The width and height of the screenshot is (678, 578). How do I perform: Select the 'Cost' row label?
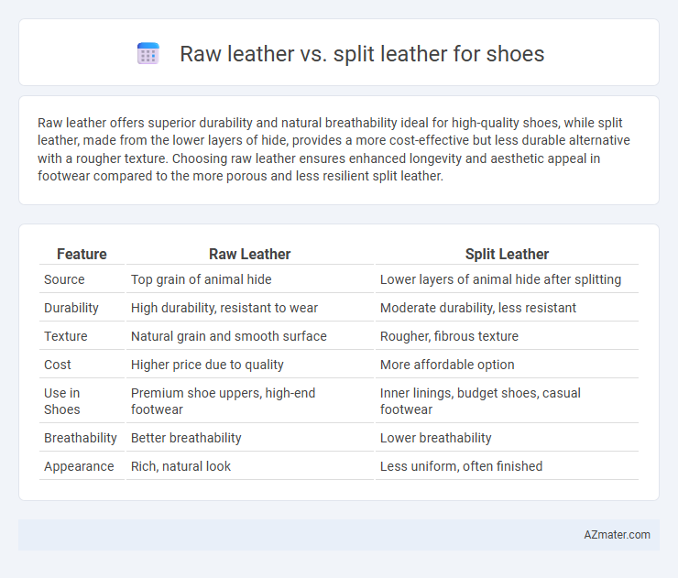58,365
